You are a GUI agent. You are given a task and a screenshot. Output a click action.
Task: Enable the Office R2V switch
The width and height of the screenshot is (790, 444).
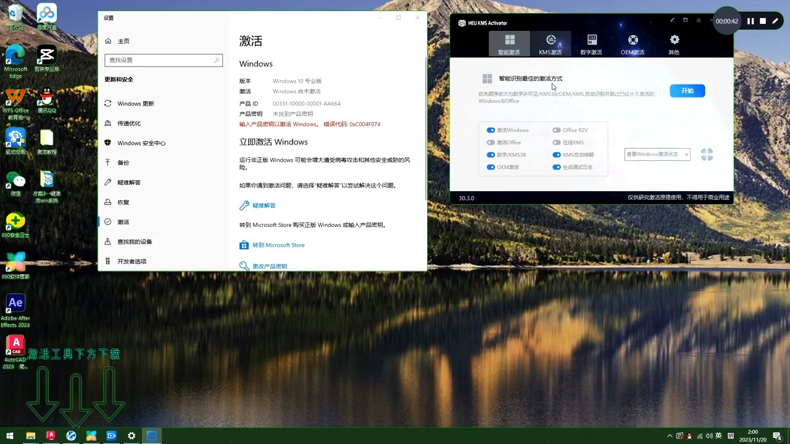557,130
